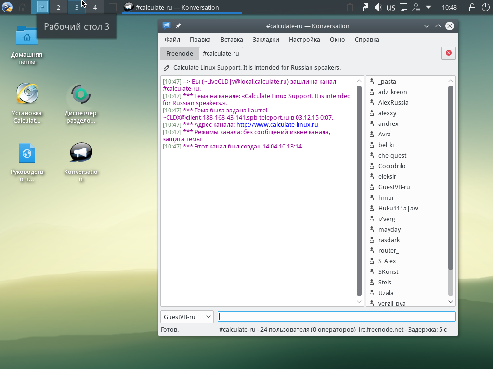Switch to virtual desktop 2 in pager
The image size is (493, 369).
(x=58, y=7)
